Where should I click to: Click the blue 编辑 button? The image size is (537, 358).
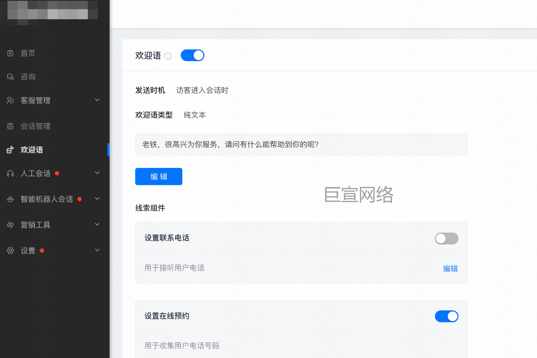pos(159,177)
